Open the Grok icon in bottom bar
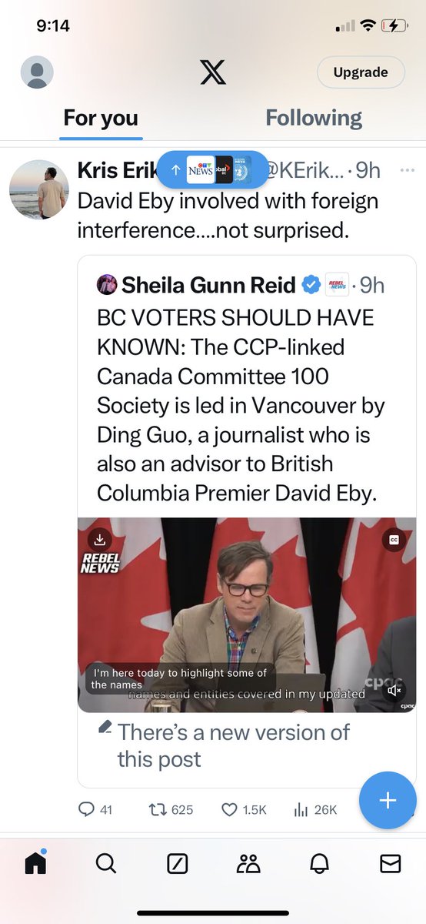 pos(178,865)
